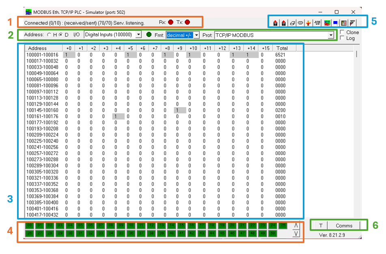386x254 pixels.
Task: Click the scarecrow figure toolbar icon
Action: click(x=308, y=23)
